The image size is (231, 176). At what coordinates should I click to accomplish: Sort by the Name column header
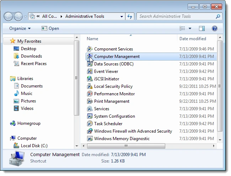click(x=92, y=39)
